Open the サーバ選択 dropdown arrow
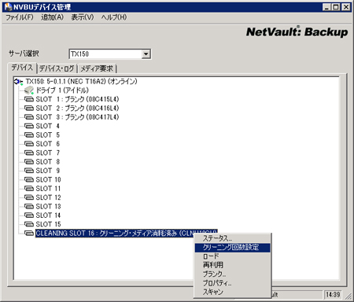 (146, 54)
